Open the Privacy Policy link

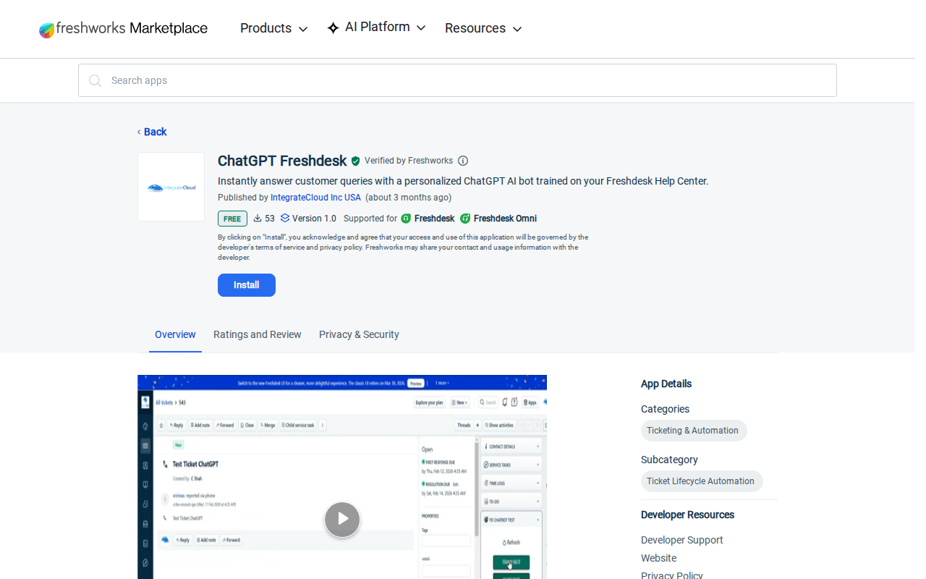coord(672,575)
